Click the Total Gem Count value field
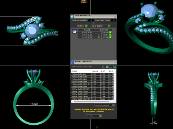Image resolution: width=173 pixels, height=129 pixels. pos(114,20)
